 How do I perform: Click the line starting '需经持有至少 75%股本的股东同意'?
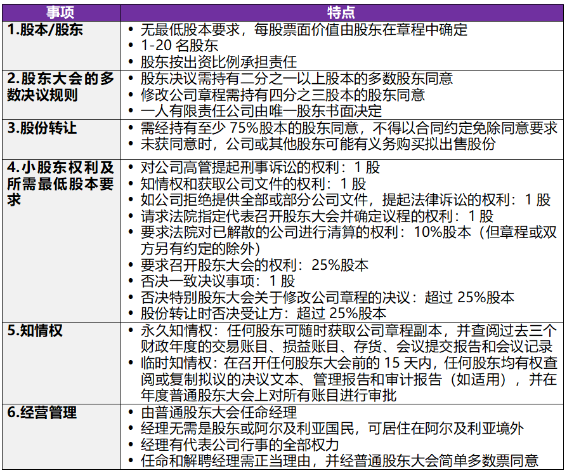(x=349, y=128)
